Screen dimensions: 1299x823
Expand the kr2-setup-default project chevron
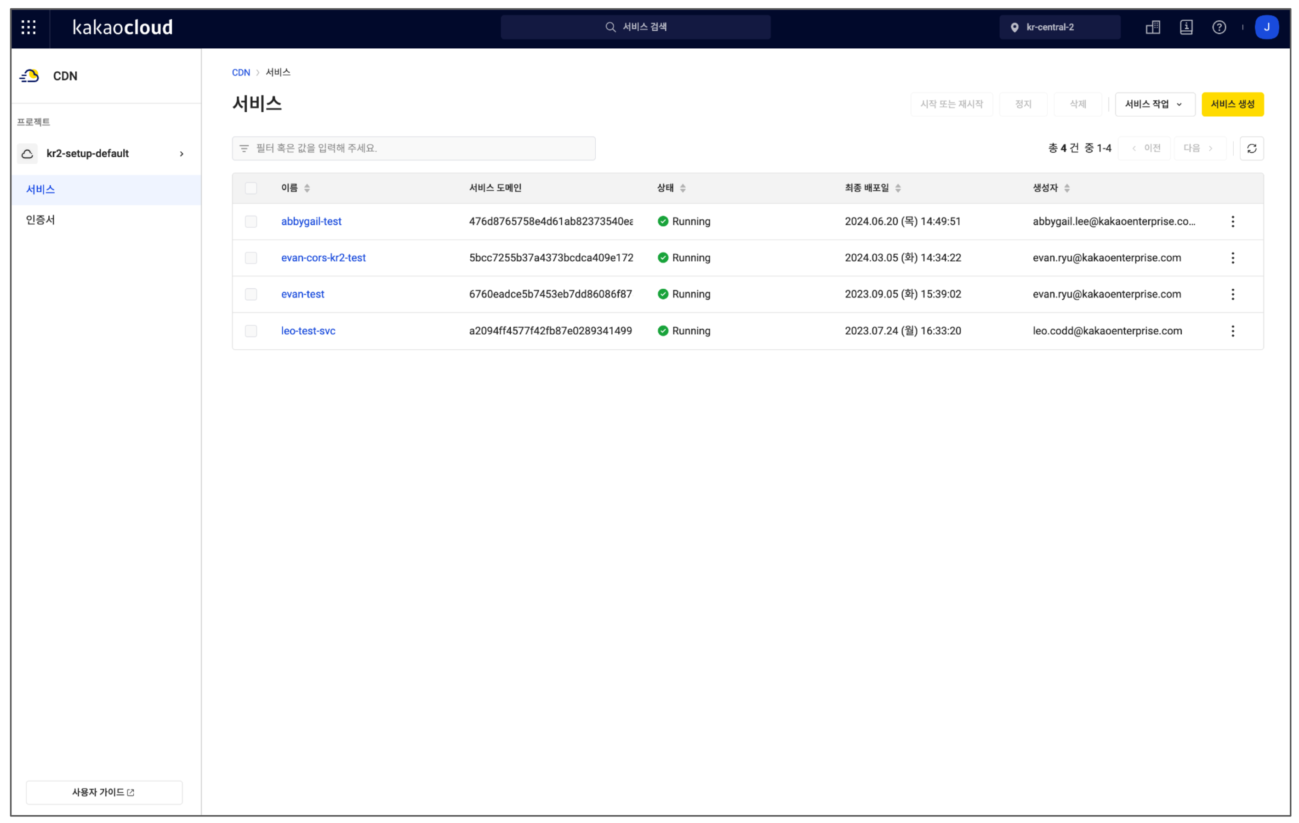coord(182,154)
